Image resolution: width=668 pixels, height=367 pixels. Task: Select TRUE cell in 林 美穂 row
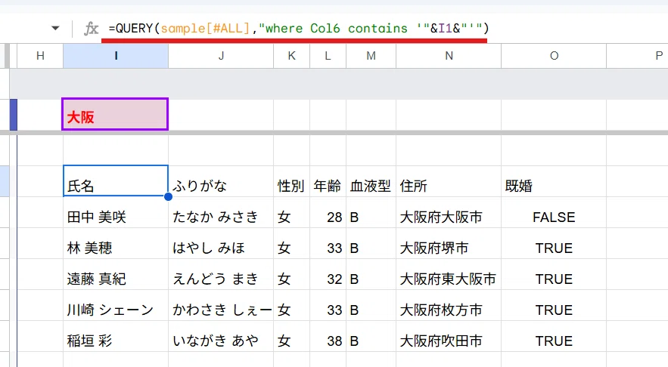[x=554, y=243]
